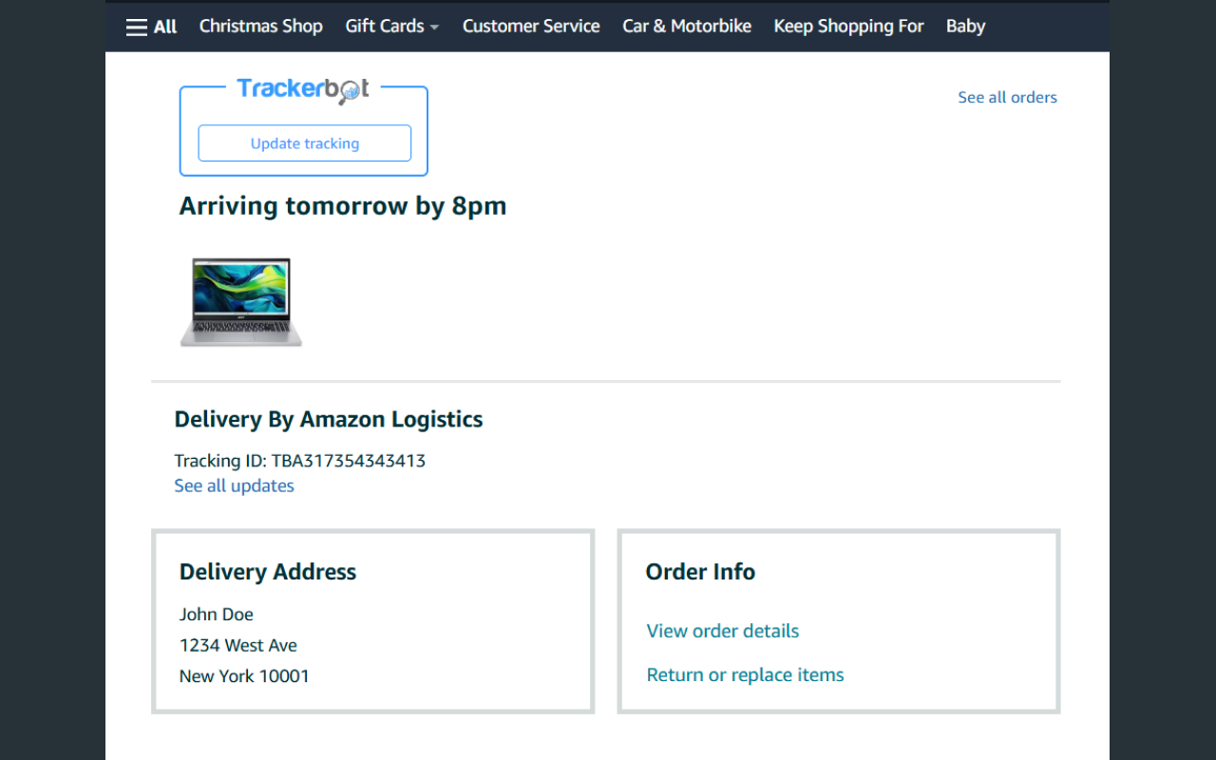Open the Baby category
The image size is (1216, 760).
coord(965,27)
